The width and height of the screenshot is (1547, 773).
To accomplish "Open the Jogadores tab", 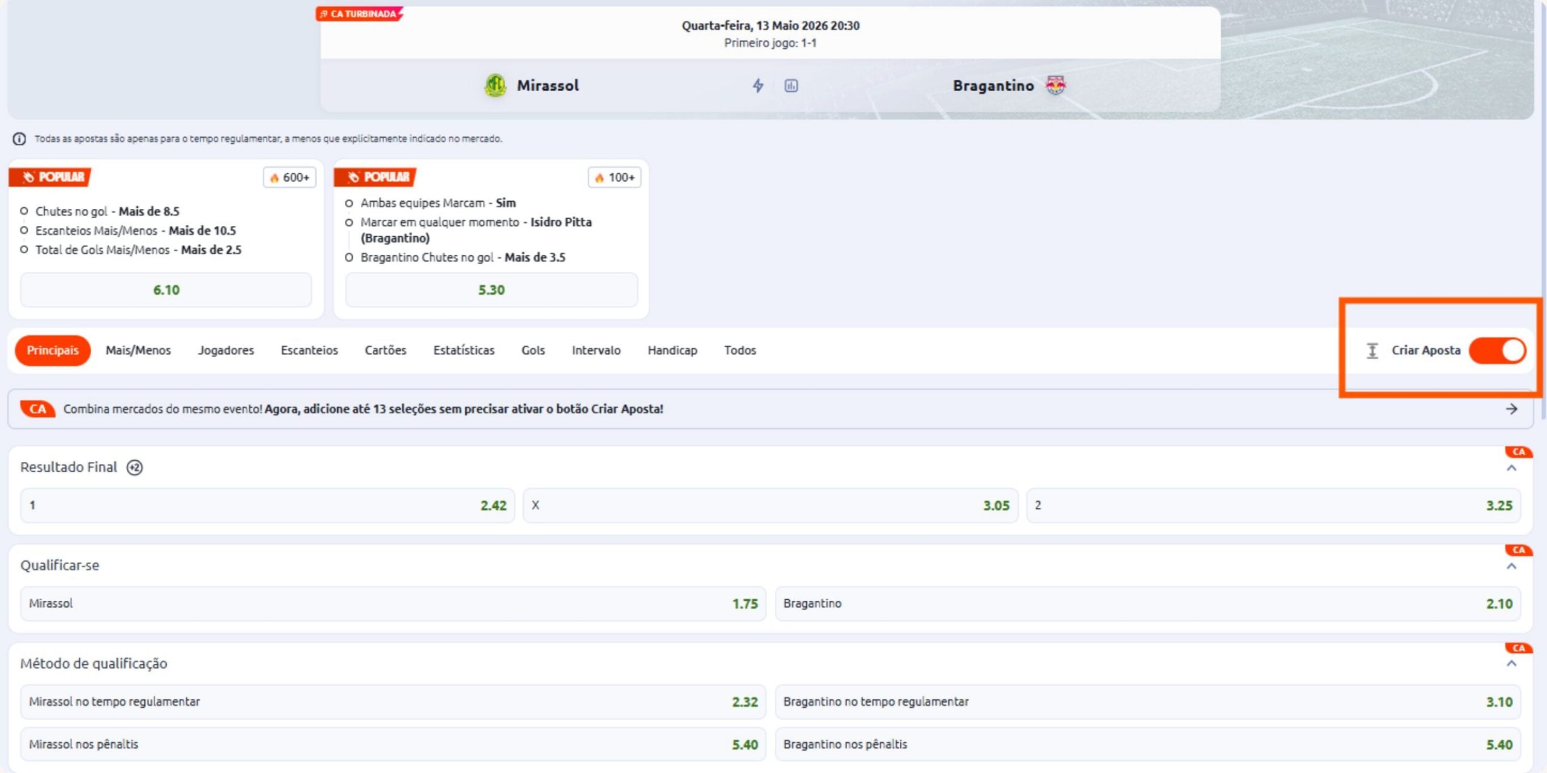I will 226,350.
